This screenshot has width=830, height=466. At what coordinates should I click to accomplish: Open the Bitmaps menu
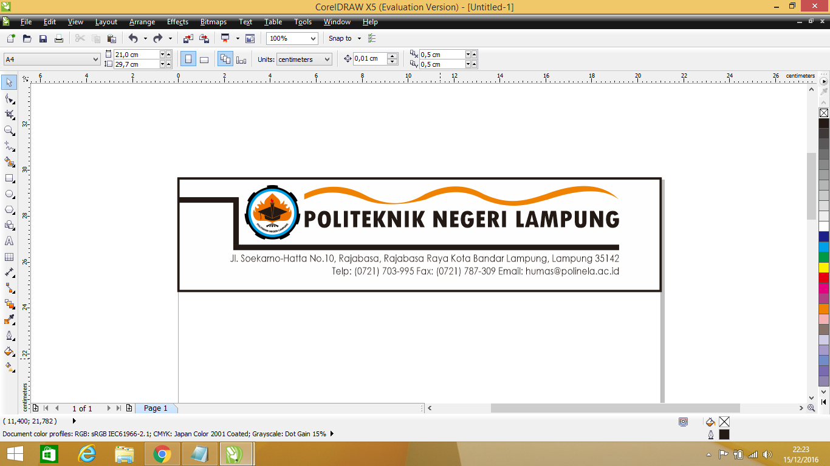pyautogui.click(x=213, y=22)
